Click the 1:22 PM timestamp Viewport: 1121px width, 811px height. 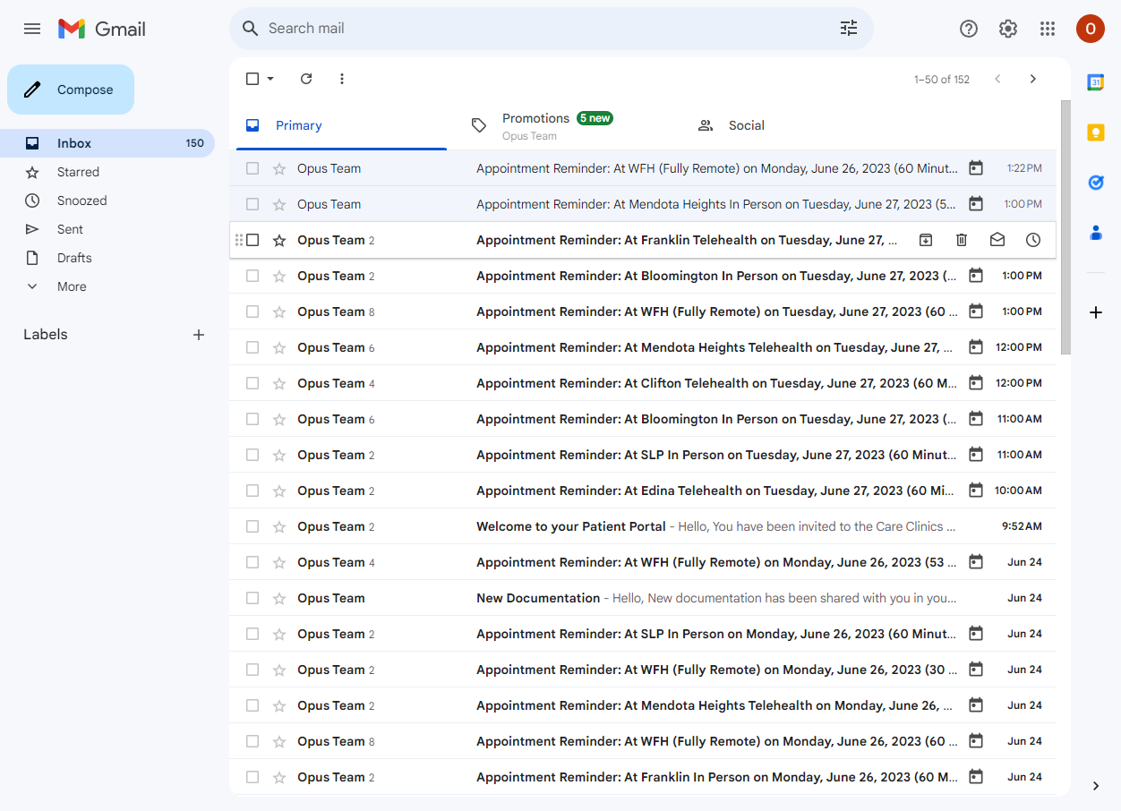coord(1024,168)
